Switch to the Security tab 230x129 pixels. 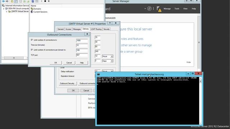[x=106, y=29]
